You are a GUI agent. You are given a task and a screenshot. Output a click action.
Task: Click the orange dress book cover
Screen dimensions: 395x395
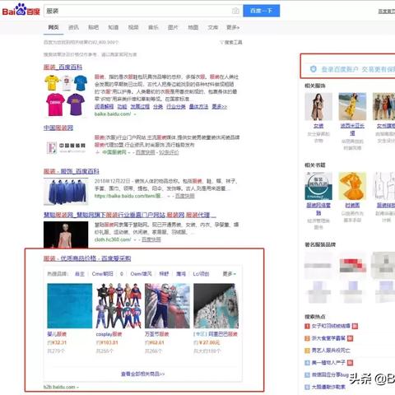click(x=352, y=186)
